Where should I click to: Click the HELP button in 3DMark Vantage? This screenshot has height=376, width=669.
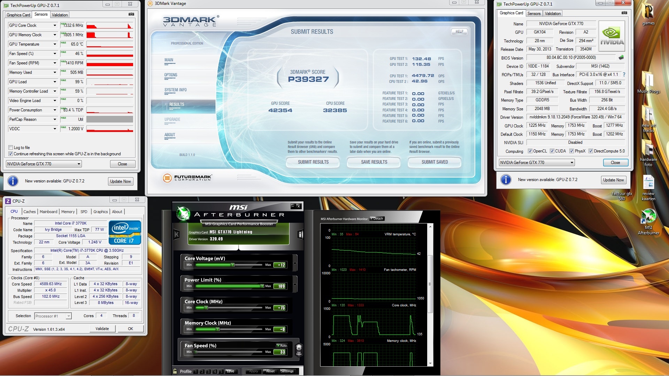click(x=459, y=32)
